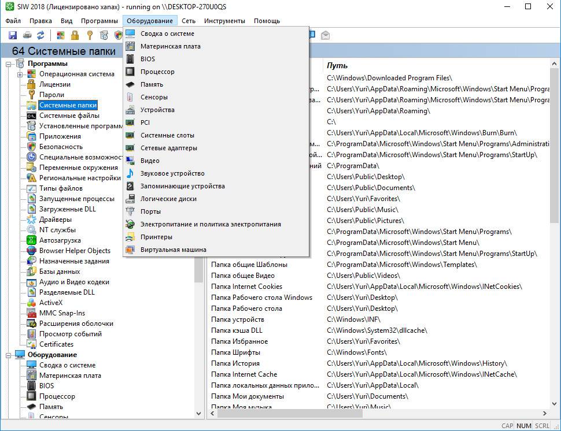Click the horizontal scrollbar thumb of list

click(290, 414)
